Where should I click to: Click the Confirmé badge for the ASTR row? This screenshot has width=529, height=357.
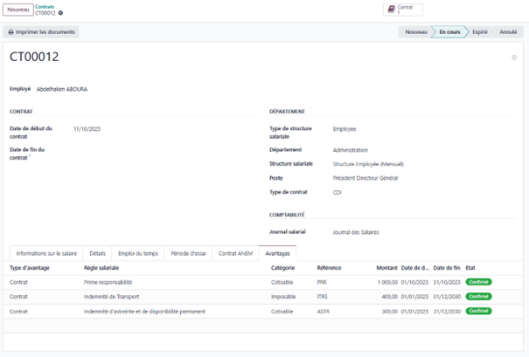pos(478,311)
